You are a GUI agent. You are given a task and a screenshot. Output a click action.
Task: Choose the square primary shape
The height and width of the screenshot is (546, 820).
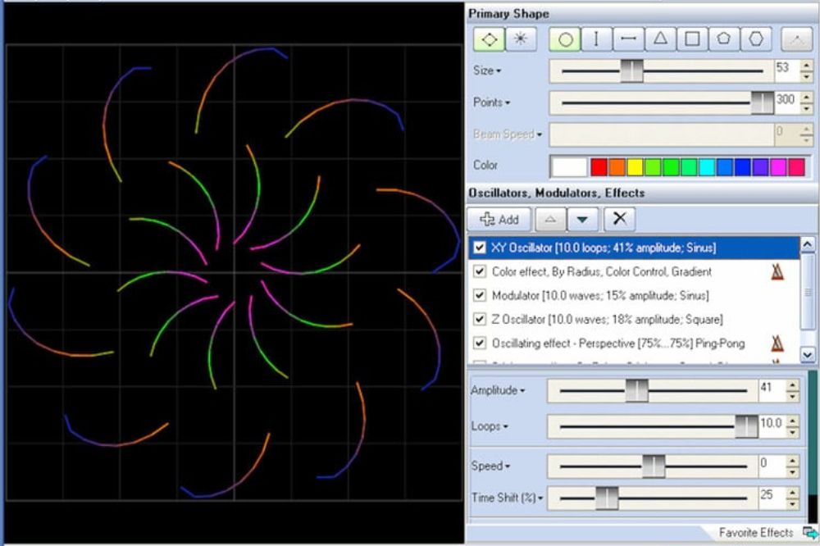pyautogui.click(x=692, y=39)
